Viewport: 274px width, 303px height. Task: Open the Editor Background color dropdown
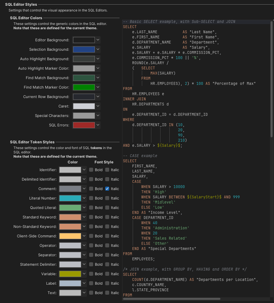[x=97, y=40]
